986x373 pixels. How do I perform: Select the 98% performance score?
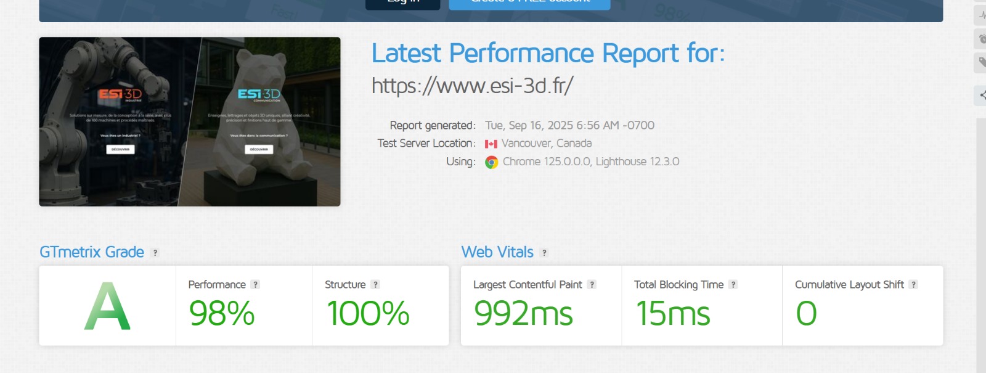pos(222,313)
